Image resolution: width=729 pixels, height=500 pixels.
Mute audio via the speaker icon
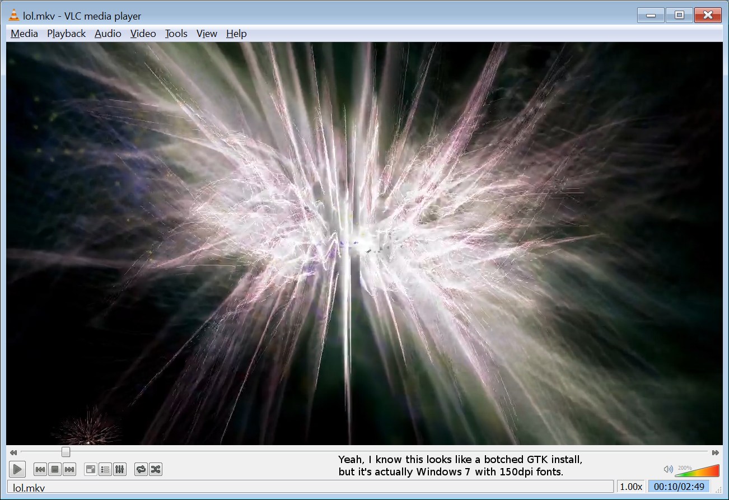668,469
